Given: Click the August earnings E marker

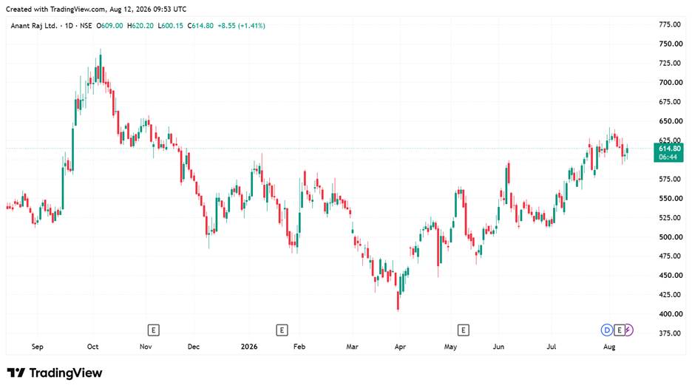Looking at the screenshot, I should click(x=620, y=330).
